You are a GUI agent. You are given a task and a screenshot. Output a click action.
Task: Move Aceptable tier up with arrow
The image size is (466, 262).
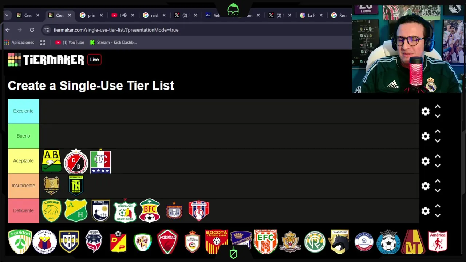438,156
